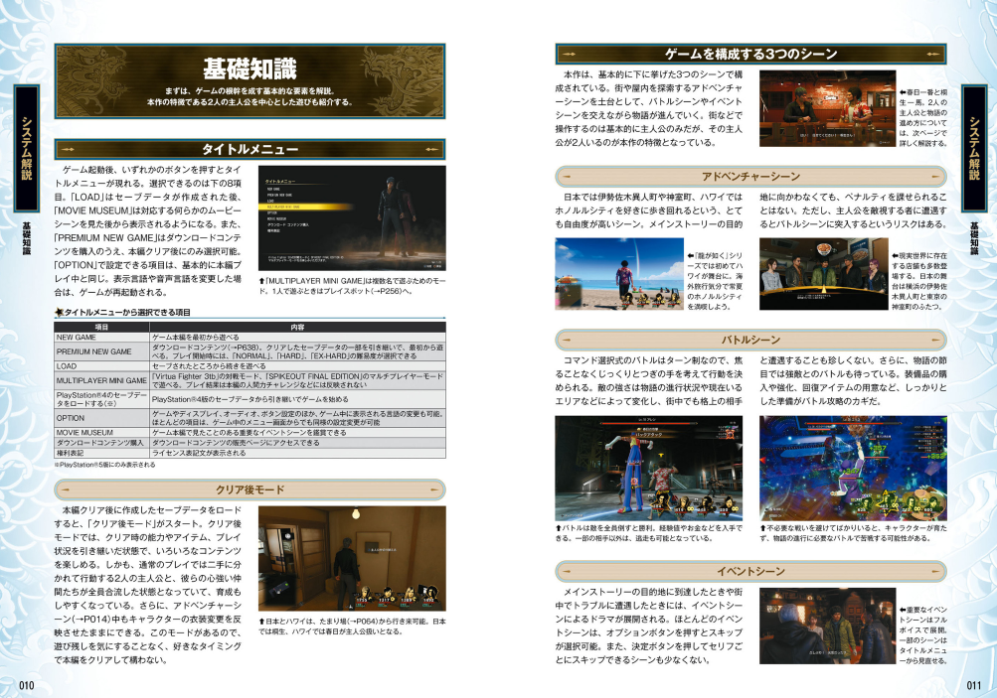Select the アドベンチャーシーン subsection heading
Image resolution: width=997 pixels, height=698 pixels.
pyautogui.click(x=750, y=177)
